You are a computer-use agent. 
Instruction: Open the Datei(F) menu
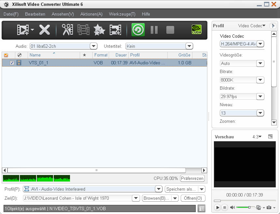click(x=11, y=14)
